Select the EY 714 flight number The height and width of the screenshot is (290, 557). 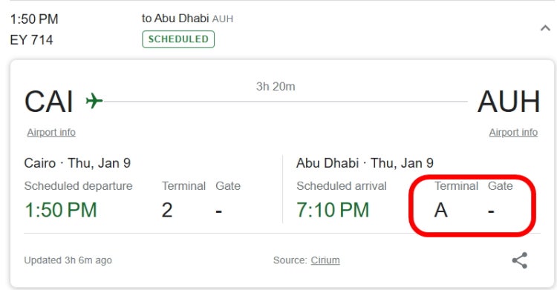tap(31, 40)
